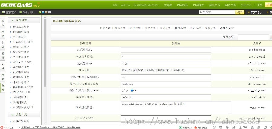Switch to 会员设置 config tab
Image resolution: width=272 pixels, height=129 pixels.
tap(150, 28)
